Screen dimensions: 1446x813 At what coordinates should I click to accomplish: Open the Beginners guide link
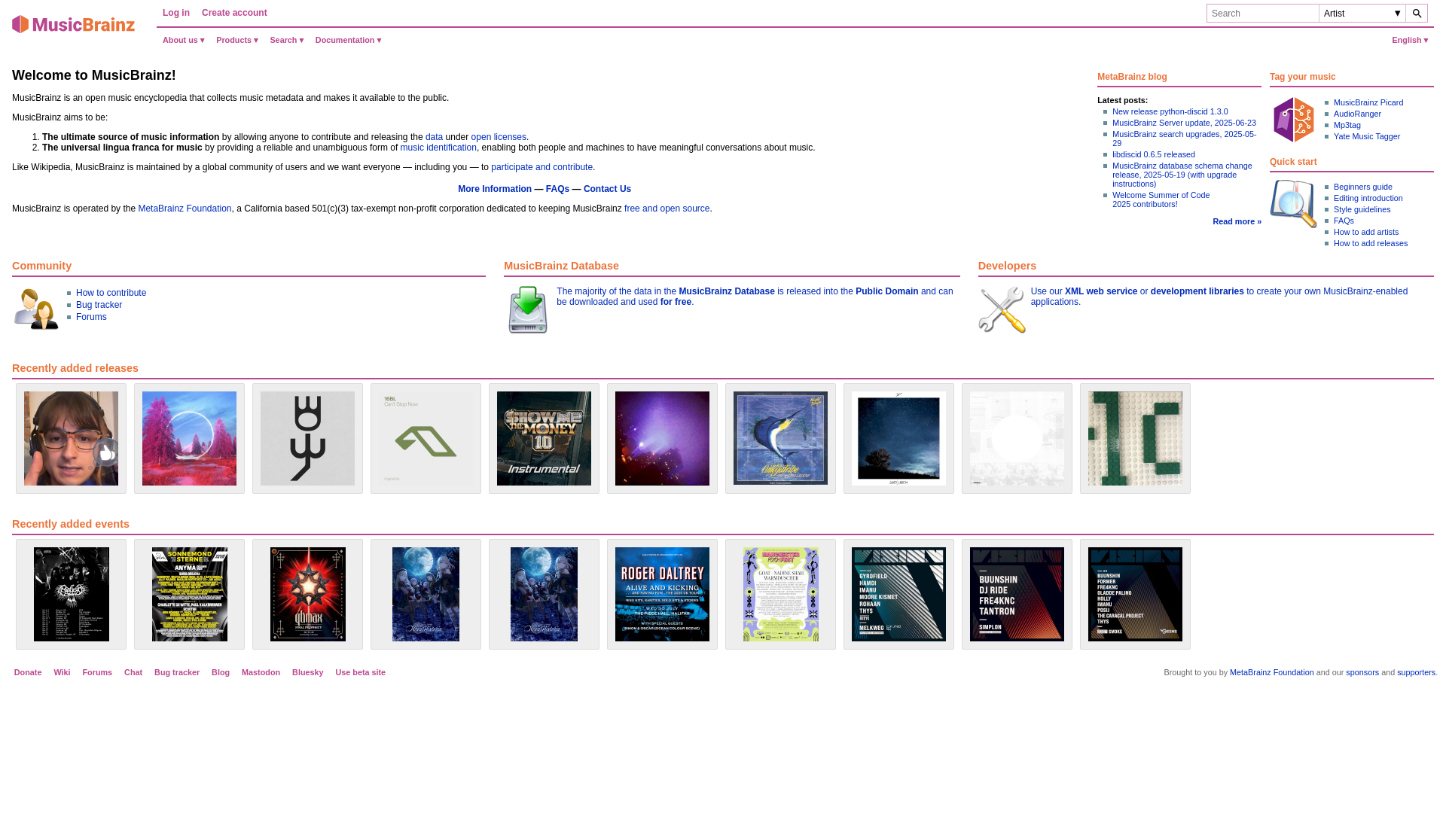1363,187
